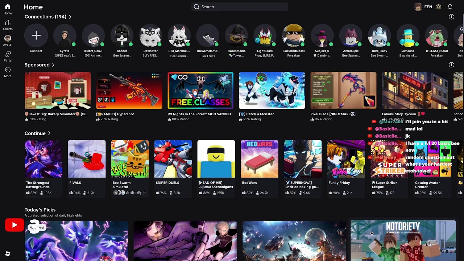Click the Super Striker League title
The width and height of the screenshot is (464, 261).
385,185
